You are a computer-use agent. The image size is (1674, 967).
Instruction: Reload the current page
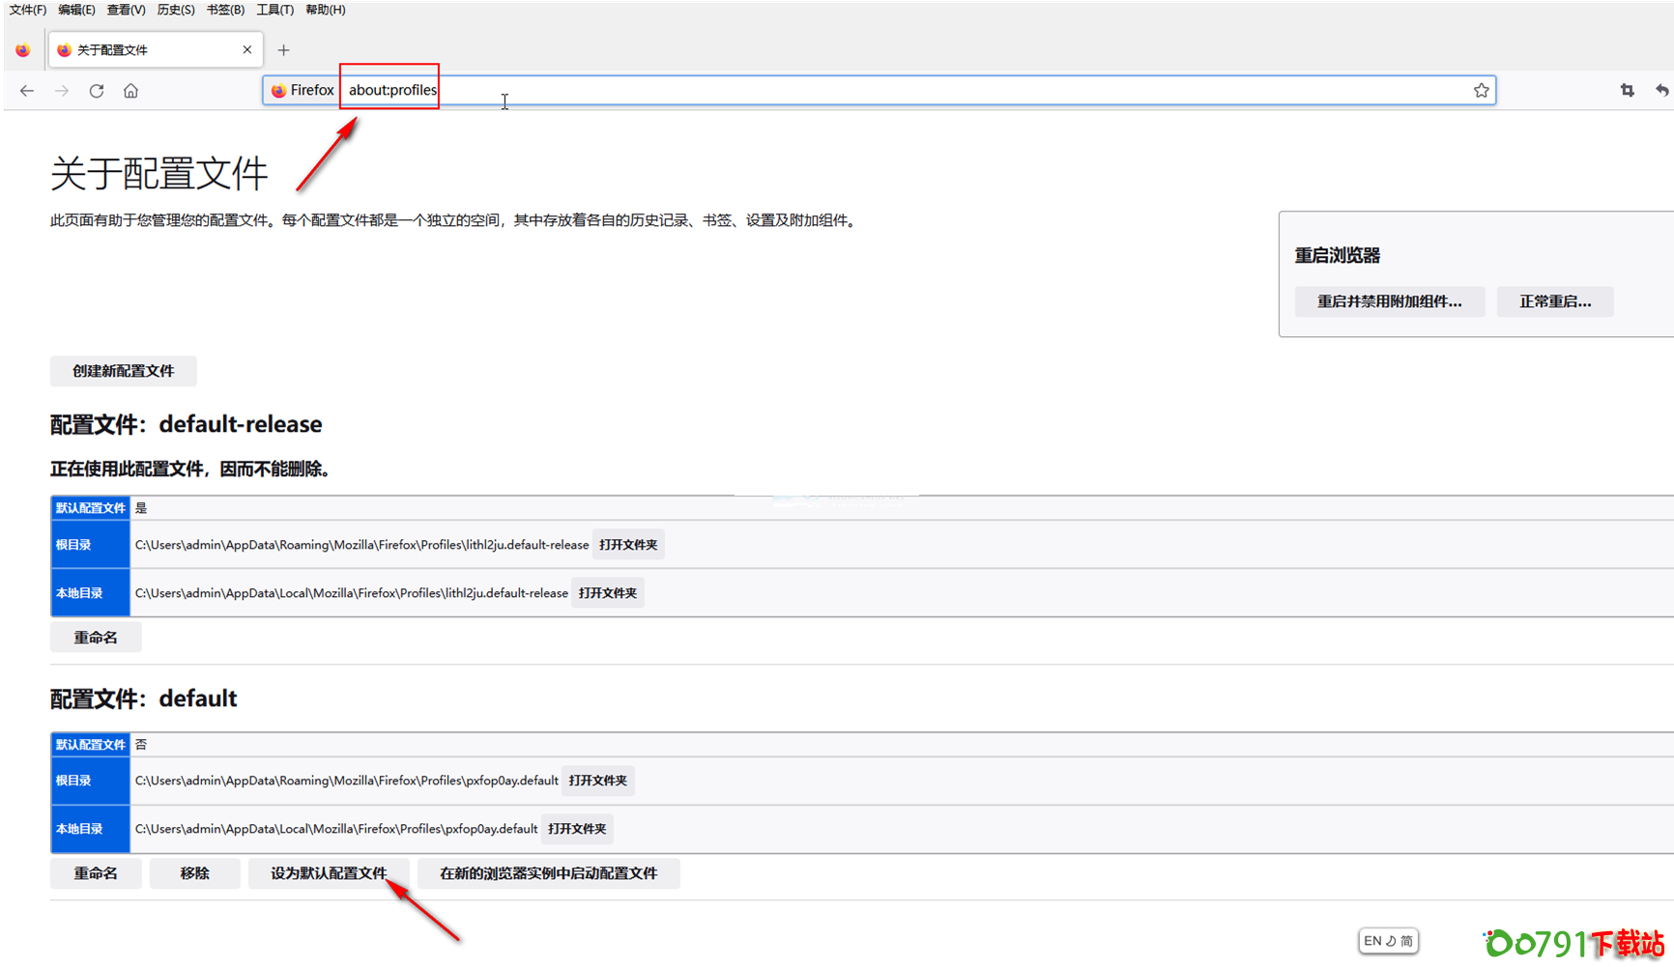[97, 91]
